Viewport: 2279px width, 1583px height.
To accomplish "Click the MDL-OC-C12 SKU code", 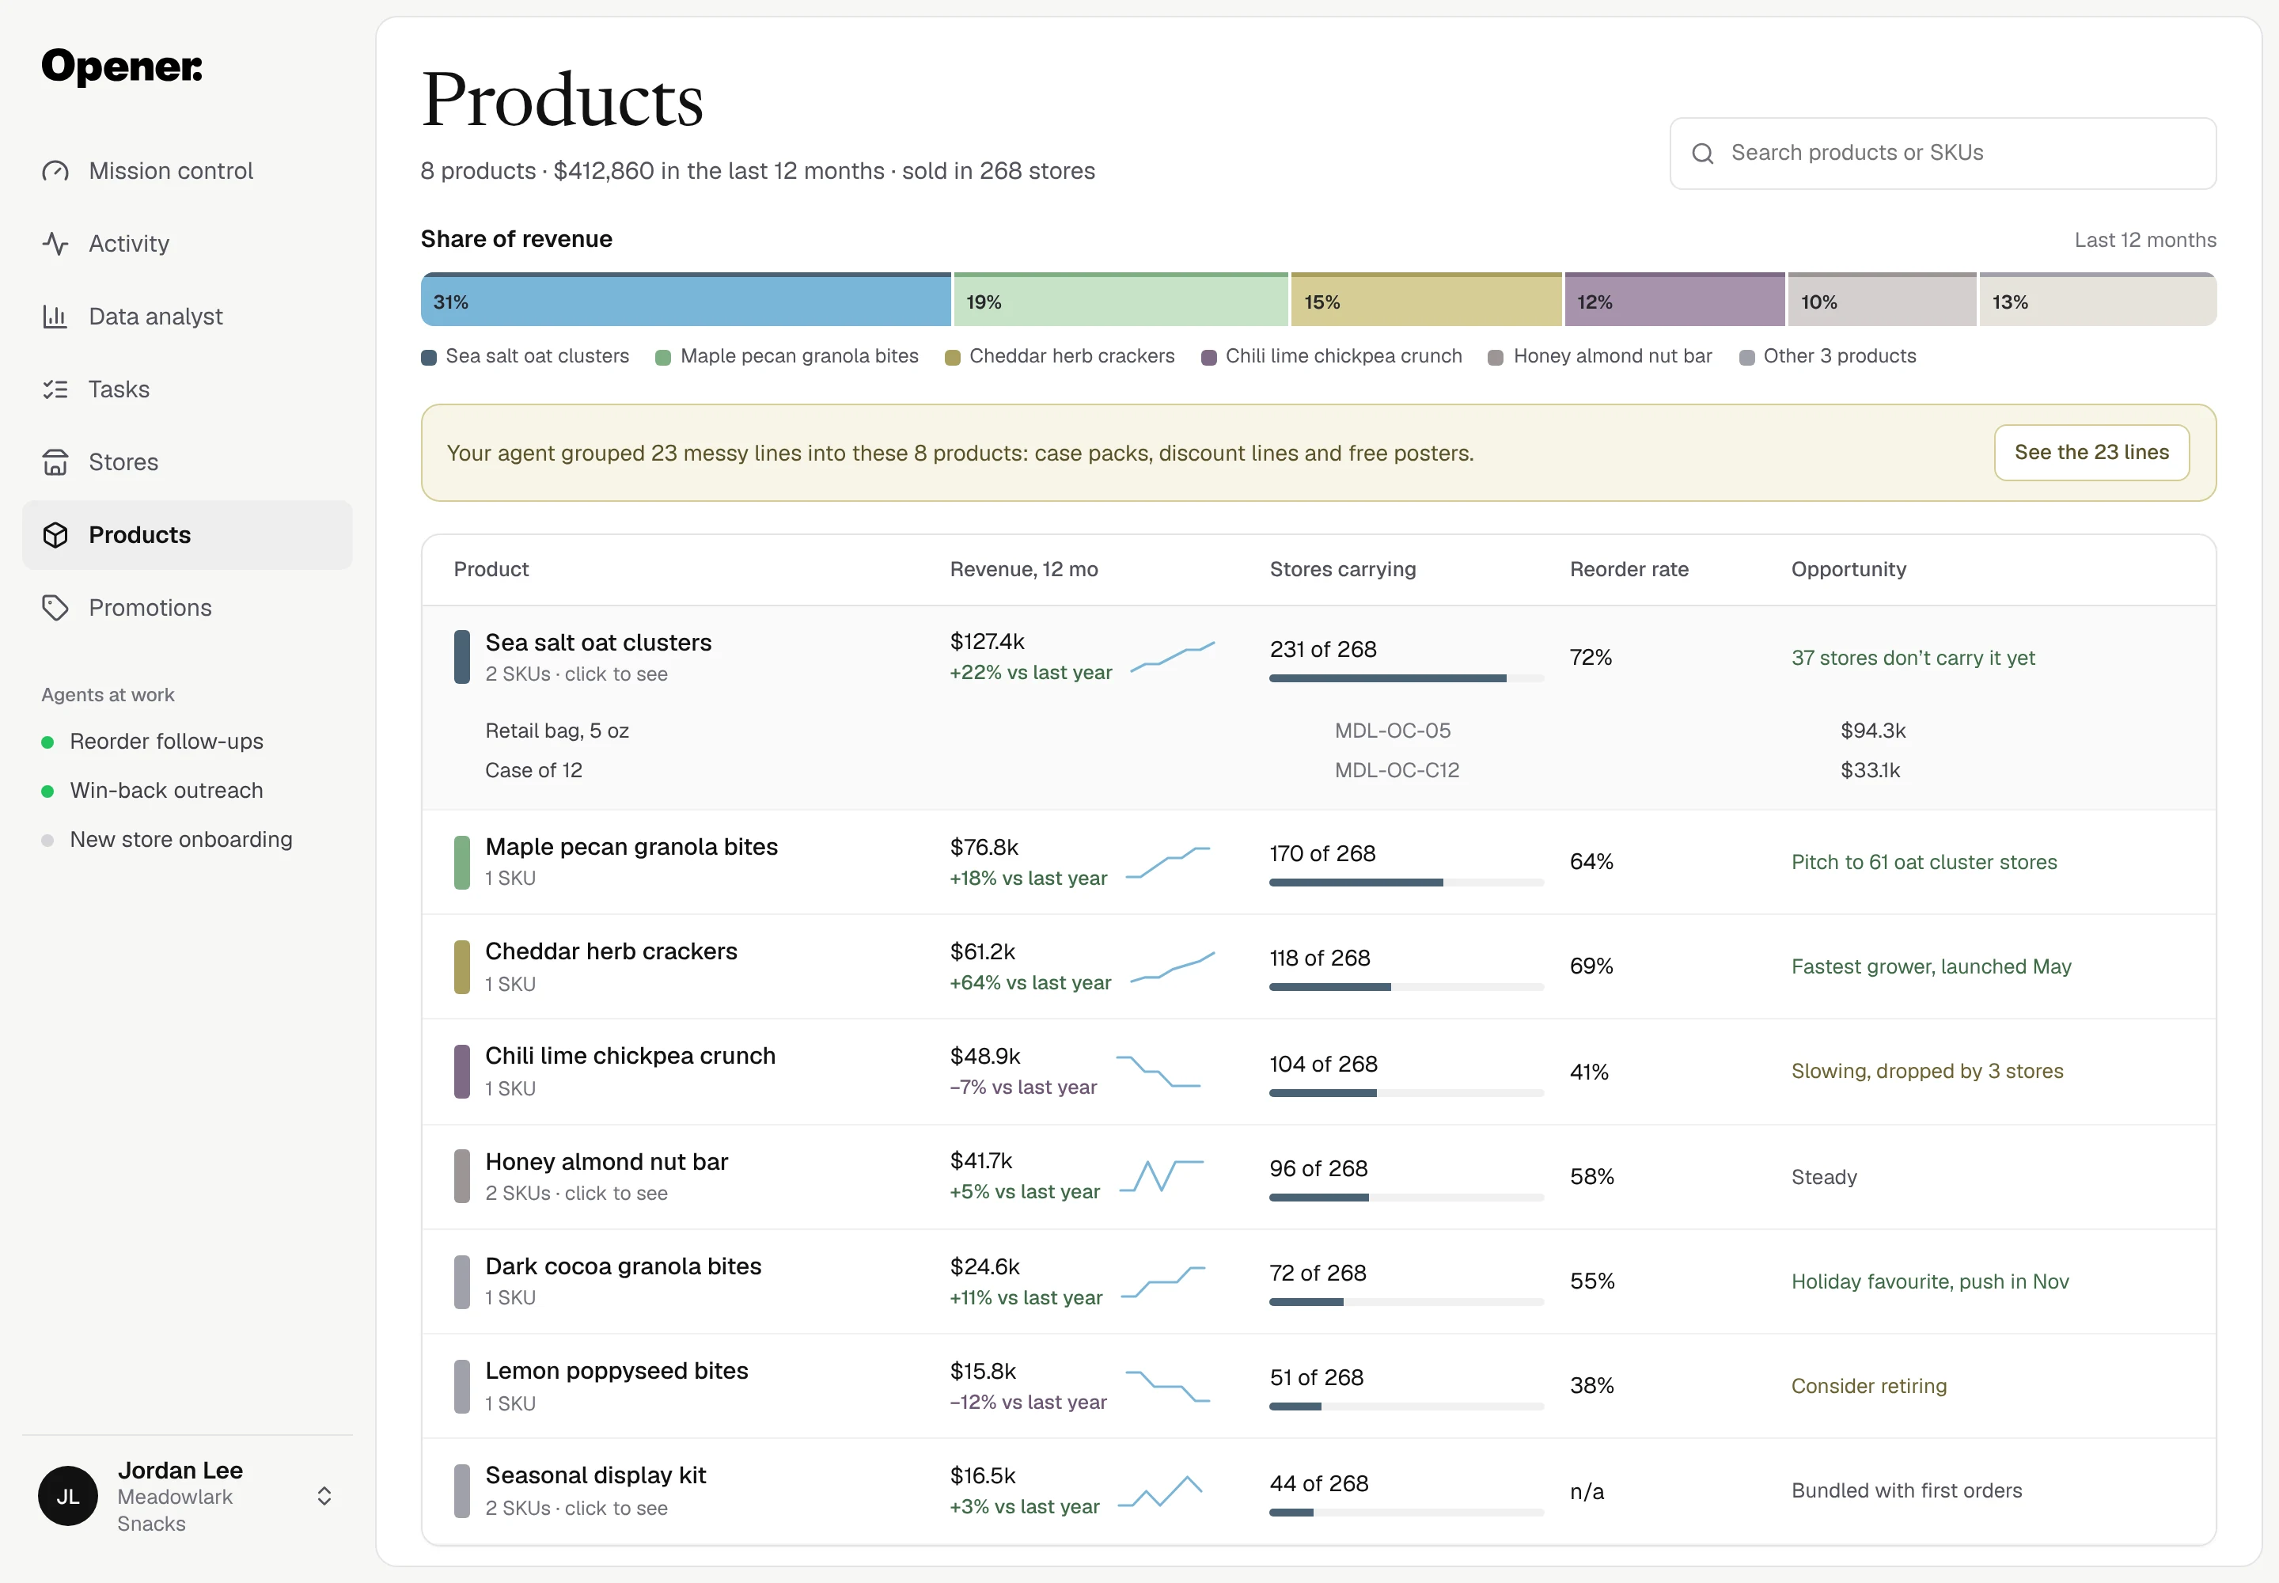I will [1397, 771].
